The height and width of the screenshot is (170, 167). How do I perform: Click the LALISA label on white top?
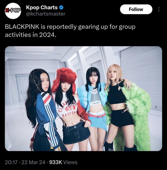coord(96,103)
